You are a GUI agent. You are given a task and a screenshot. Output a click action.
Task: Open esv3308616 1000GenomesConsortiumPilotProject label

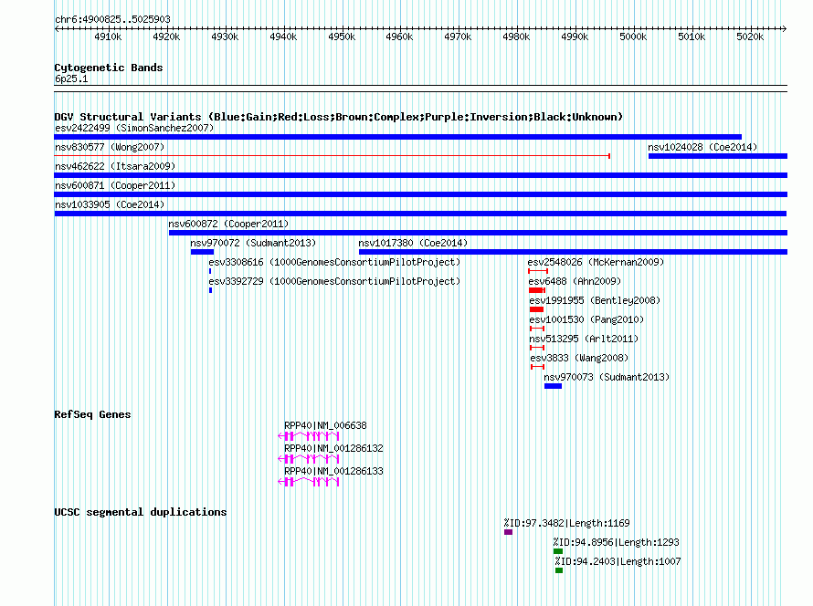click(334, 262)
